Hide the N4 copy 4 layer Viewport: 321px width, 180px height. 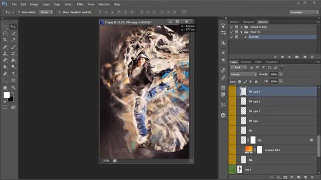[x=232, y=91]
